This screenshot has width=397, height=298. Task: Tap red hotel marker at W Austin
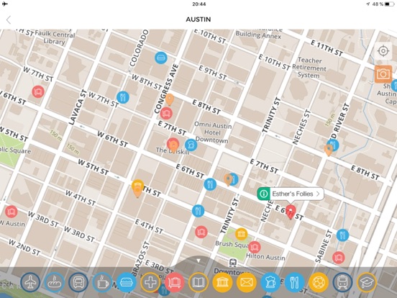[11, 212]
